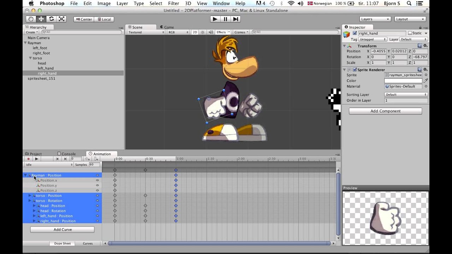The width and height of the screenshot is (452, 254).
Task: Select the Hand tool in the toolbar
Action: [x=30, y=19]
